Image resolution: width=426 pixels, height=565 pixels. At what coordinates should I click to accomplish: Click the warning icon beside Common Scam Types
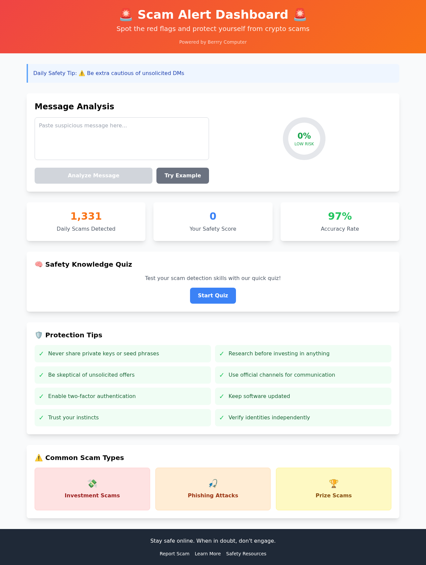(x=39, y=458)
